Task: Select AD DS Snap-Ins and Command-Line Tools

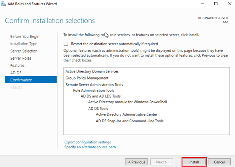Action: tap(130, 121)
